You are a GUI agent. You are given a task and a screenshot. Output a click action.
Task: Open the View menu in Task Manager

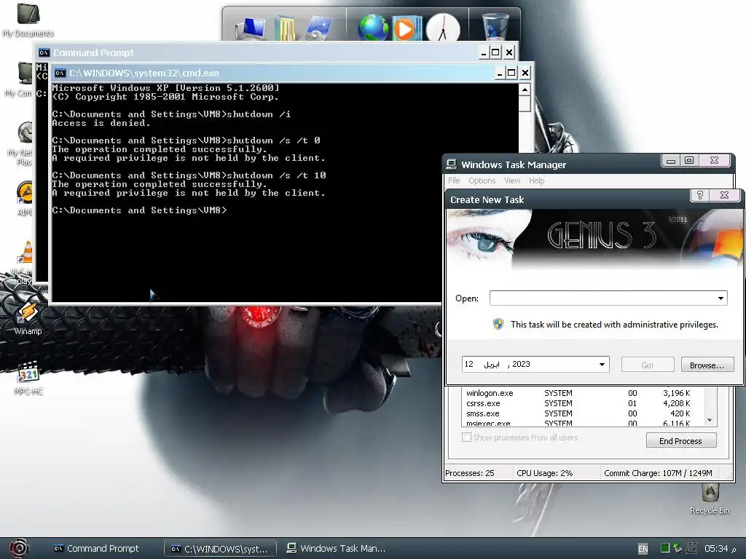click(x=512, y=181)
